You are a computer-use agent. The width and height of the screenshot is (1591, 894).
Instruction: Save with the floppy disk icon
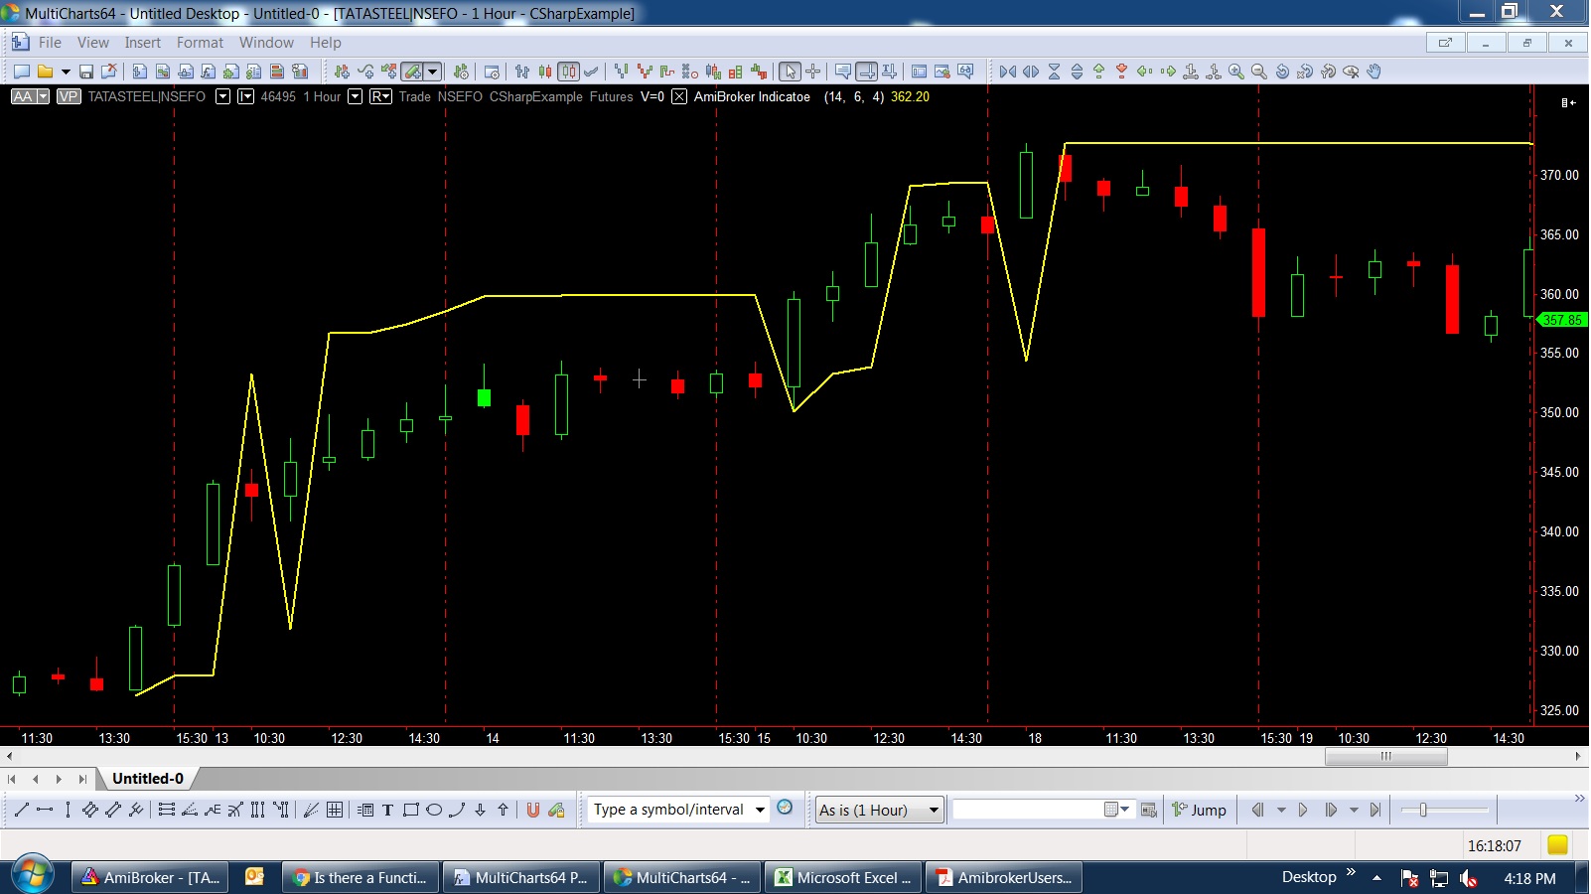pyautogui.click(x=86, y=72)
